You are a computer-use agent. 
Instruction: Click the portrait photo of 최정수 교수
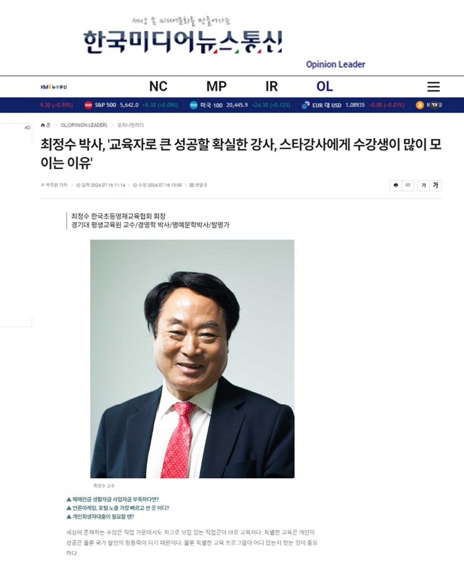(192, 359)
